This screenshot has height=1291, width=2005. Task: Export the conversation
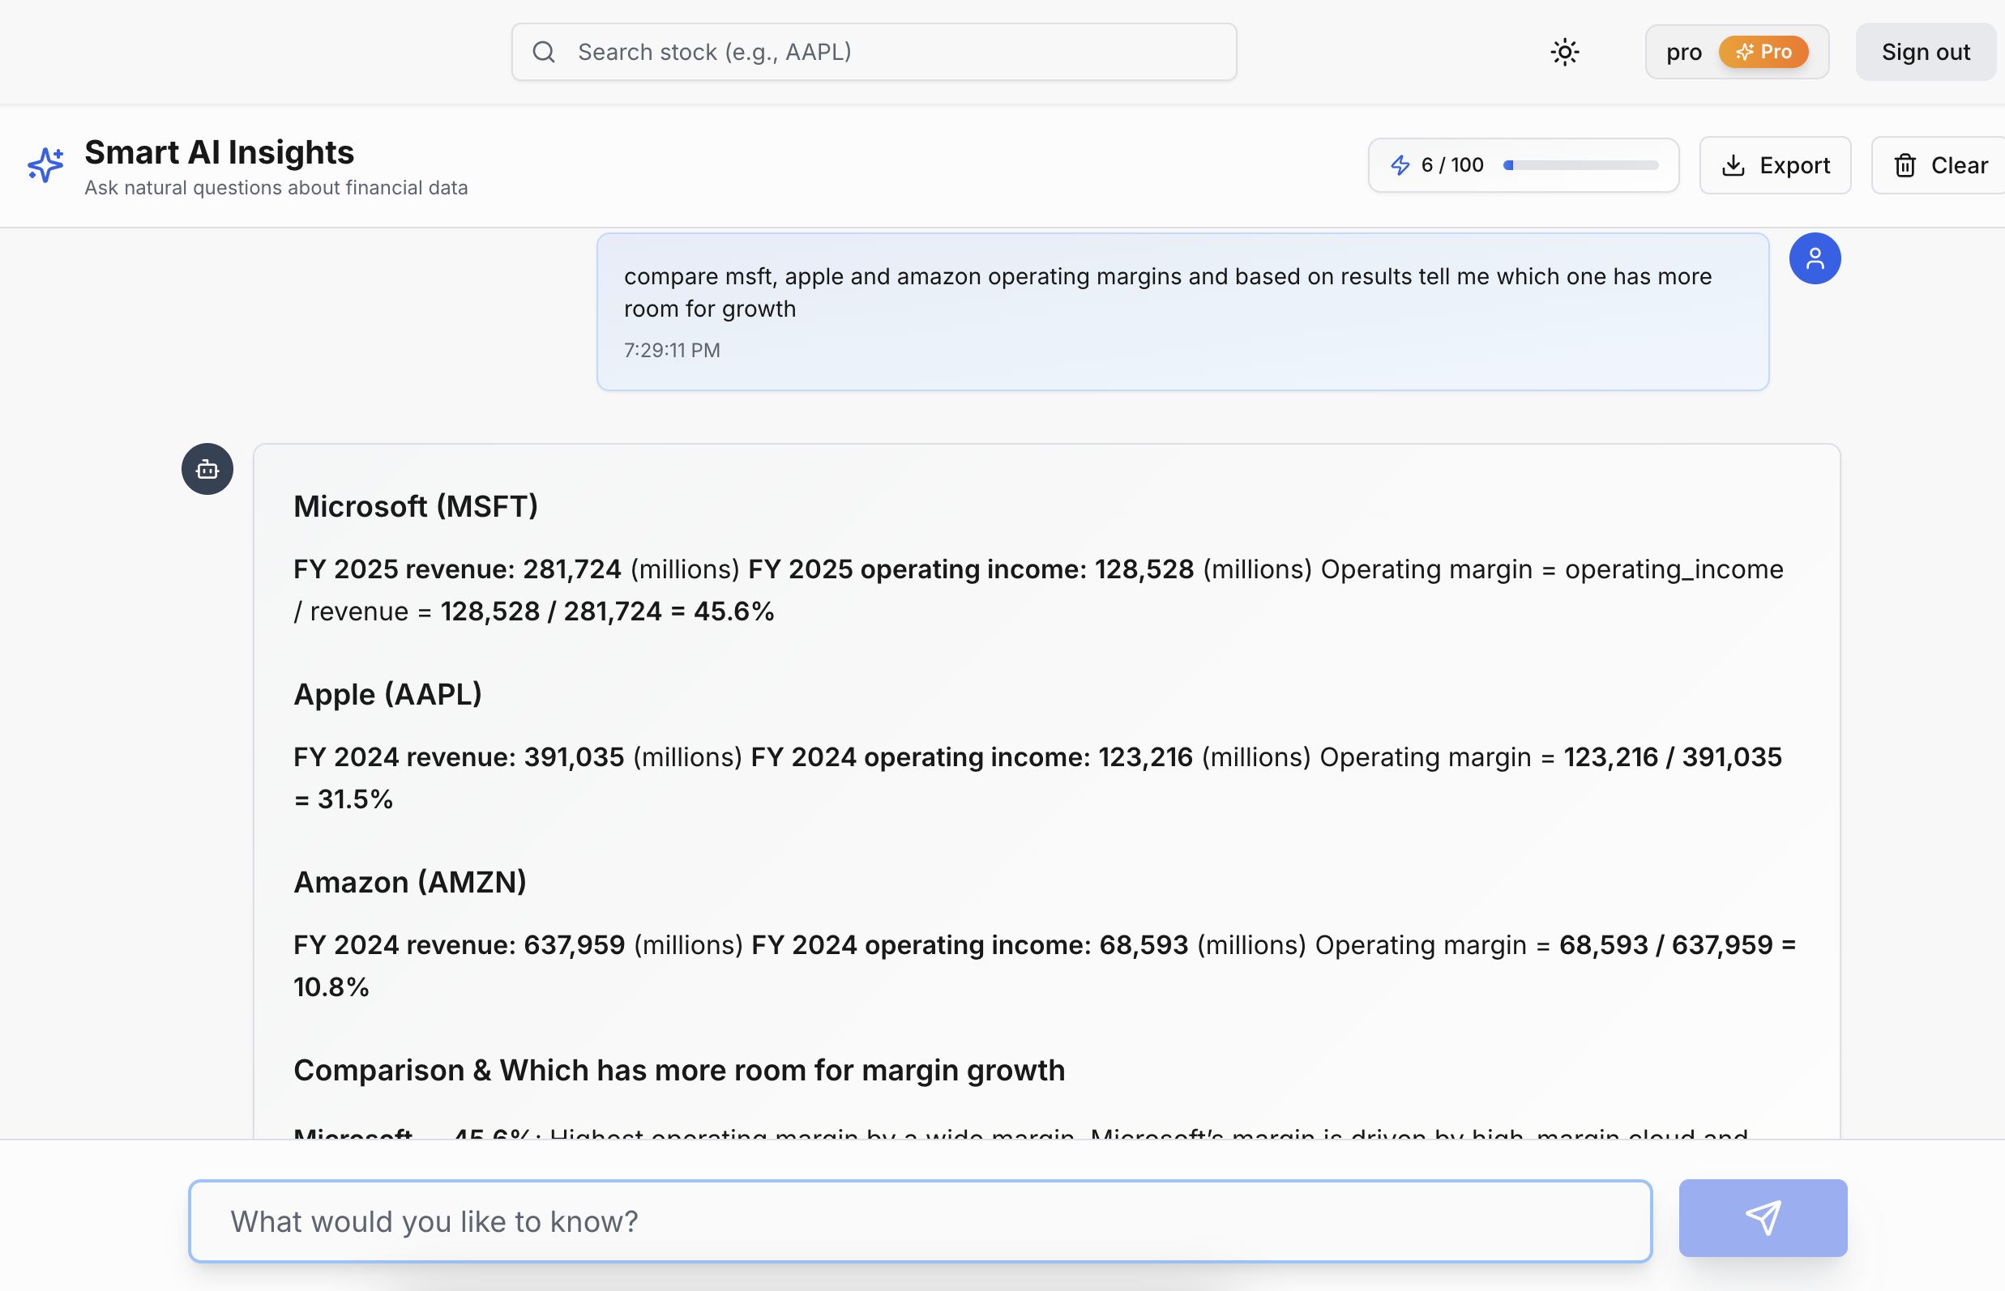(1775, 165)
